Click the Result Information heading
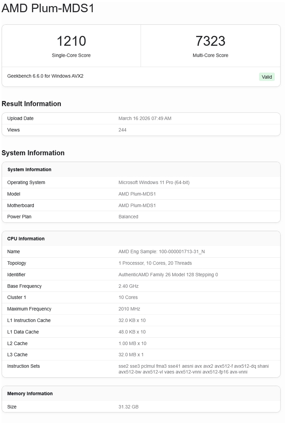The image size is (285, 423). click(31, 104)
